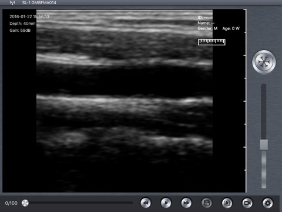Capture a still image snapshot
Image resolution: width=282 pixels, height=212 pixels.
(227, 203)
